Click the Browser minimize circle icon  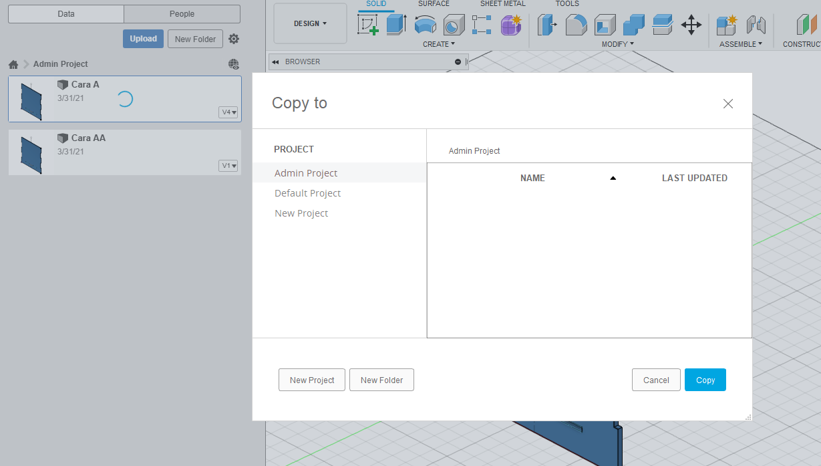pos(458,62)
